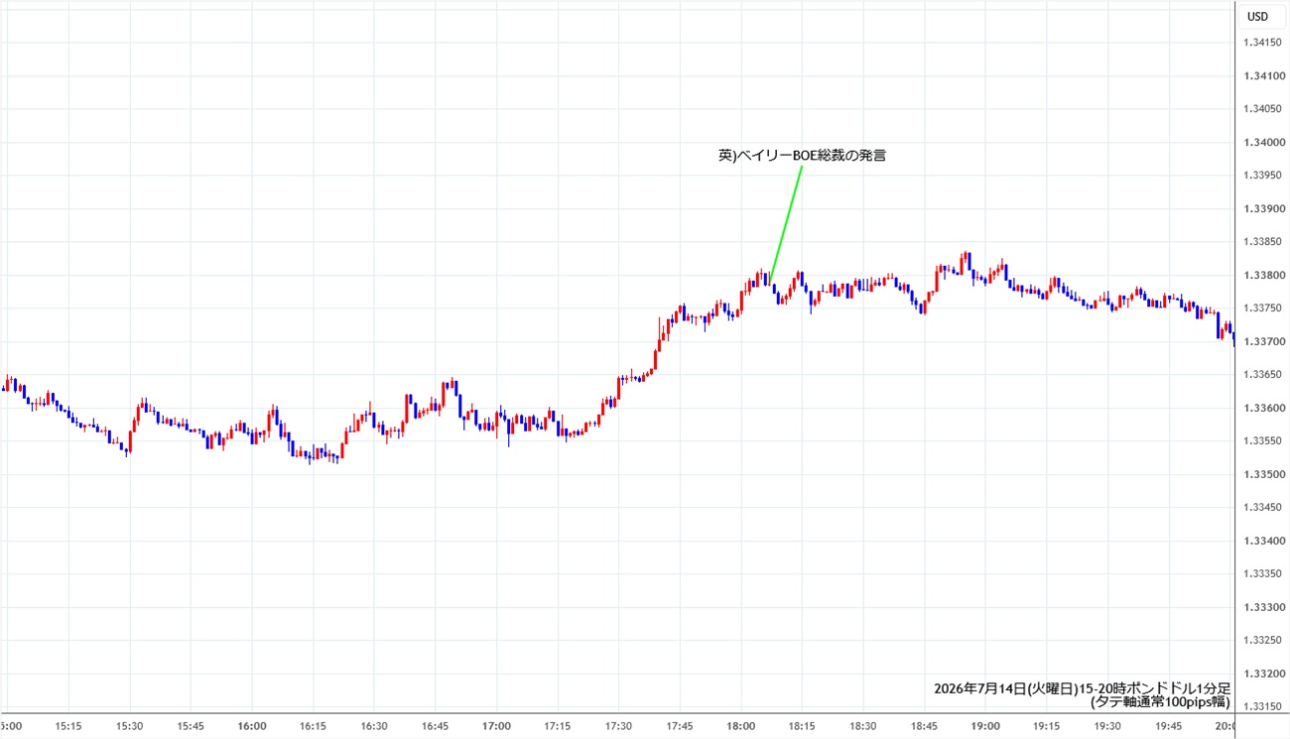Viewport: 1290px width, 739px height.
Task: Click the 16:45 time axis label
Action: 435,726
